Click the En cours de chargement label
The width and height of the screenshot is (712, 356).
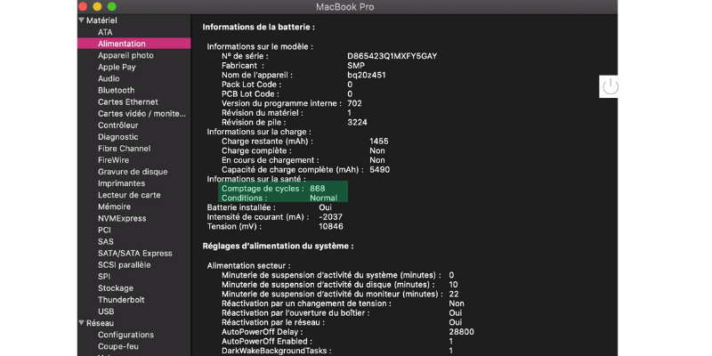point(271,160)
